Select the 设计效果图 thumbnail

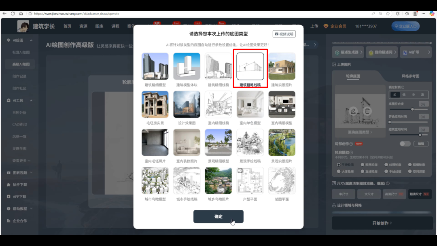click(x=187, y=104)
